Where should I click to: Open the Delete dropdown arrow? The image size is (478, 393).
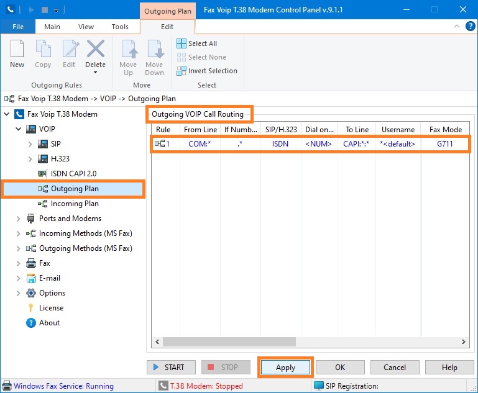(x=96, y=73)
